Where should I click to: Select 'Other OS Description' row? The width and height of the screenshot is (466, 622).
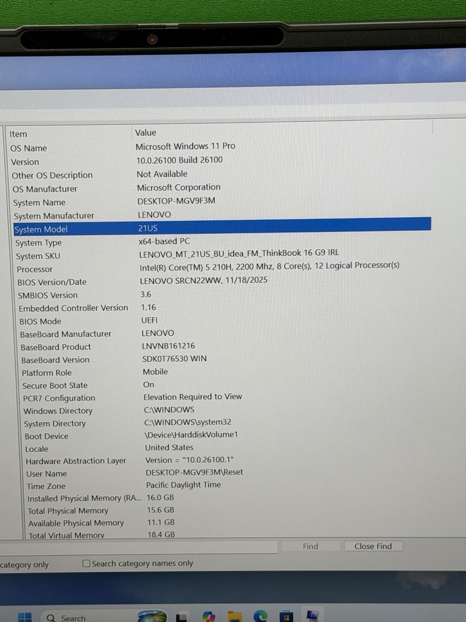[x=52, y=175]
